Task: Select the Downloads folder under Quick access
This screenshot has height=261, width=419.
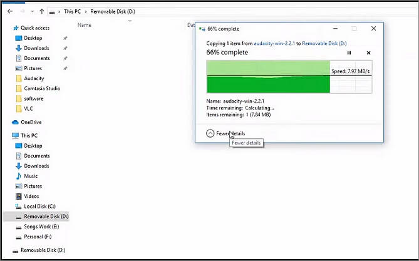Action: 36,48
